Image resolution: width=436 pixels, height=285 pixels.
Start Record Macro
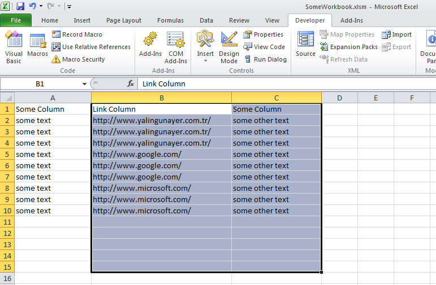point(77,34)
